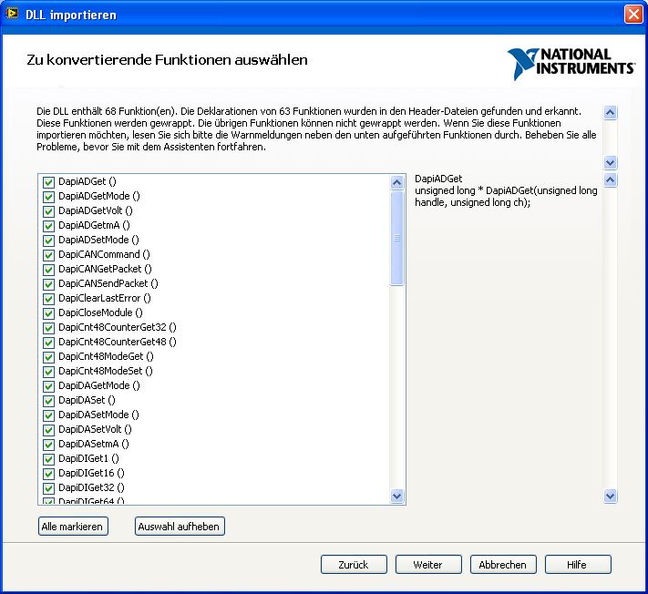This screenshot has height=594, width=648.
Task: Proceed by clicking Weiter
Action: (428, 565)
